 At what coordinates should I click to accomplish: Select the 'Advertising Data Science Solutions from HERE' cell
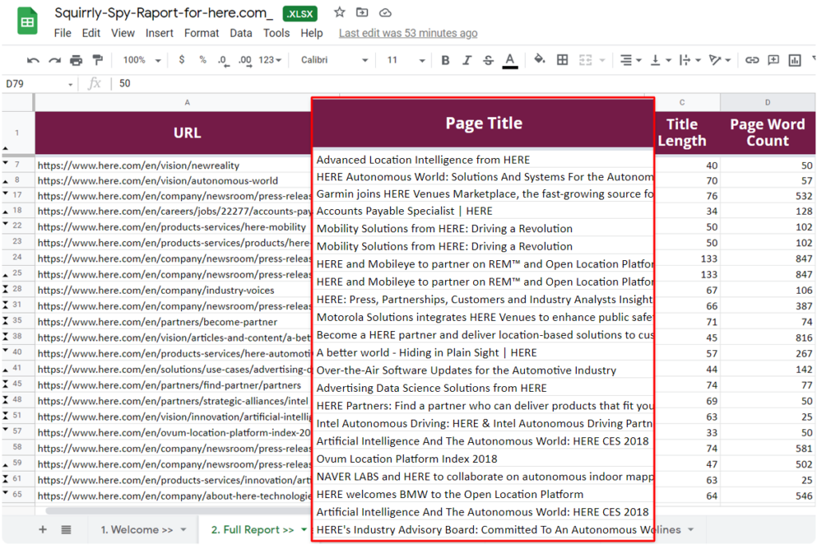[483, 388]
